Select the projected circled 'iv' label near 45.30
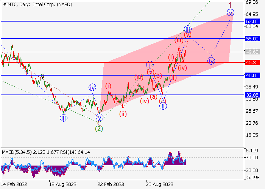265x189 pixels. click(x=211, y=61)
